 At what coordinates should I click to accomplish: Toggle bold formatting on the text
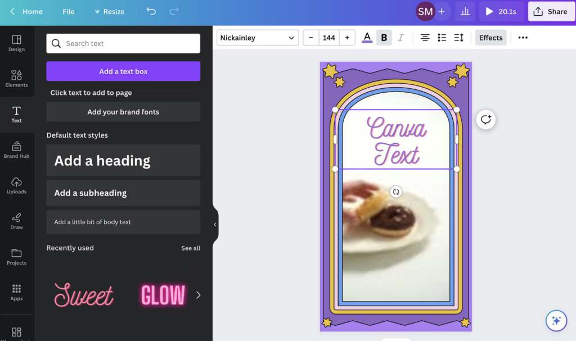click(x=384, y=37)
